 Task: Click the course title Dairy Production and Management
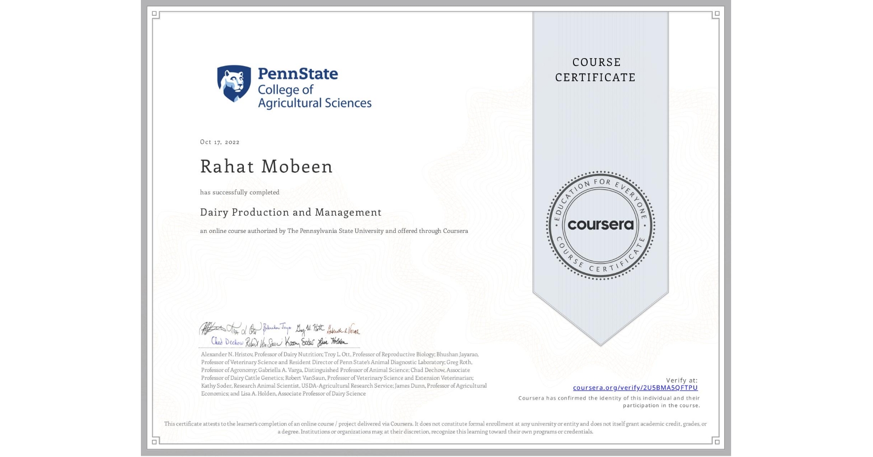click(291, 212)
